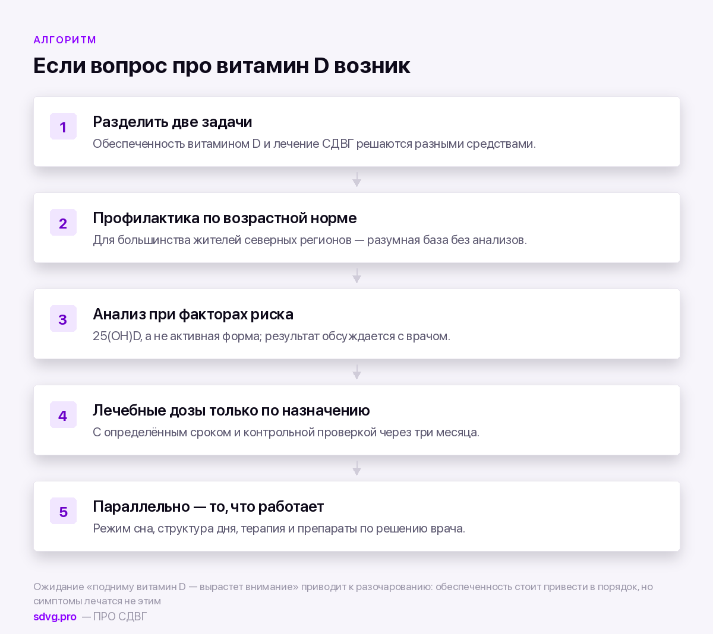Click text 'Для большинства жителей северных регионов'
This screenshot has width=713, height=634.
click(x=222, y=240)
